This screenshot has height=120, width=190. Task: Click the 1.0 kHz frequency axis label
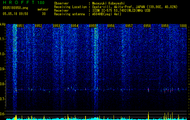(3, 54)
